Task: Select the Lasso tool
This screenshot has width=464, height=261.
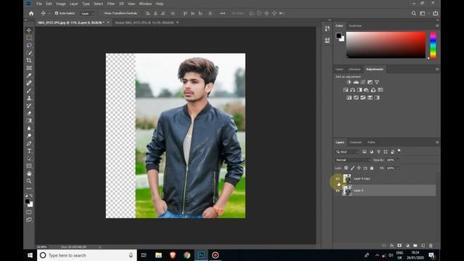Action: (29, 45)
